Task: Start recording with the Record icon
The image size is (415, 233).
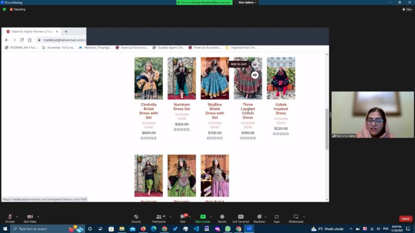Action: pyautogui.click(x=222, y=218)
